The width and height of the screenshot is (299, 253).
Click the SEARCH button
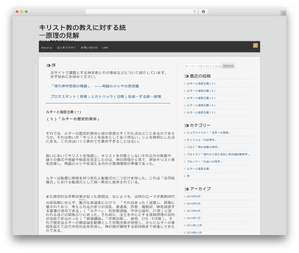[228, 66]
